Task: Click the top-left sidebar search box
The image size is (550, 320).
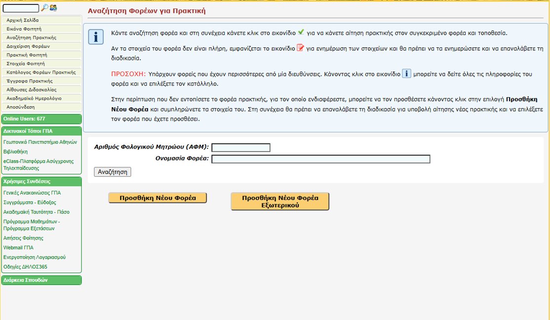Action: coord(21,8)
